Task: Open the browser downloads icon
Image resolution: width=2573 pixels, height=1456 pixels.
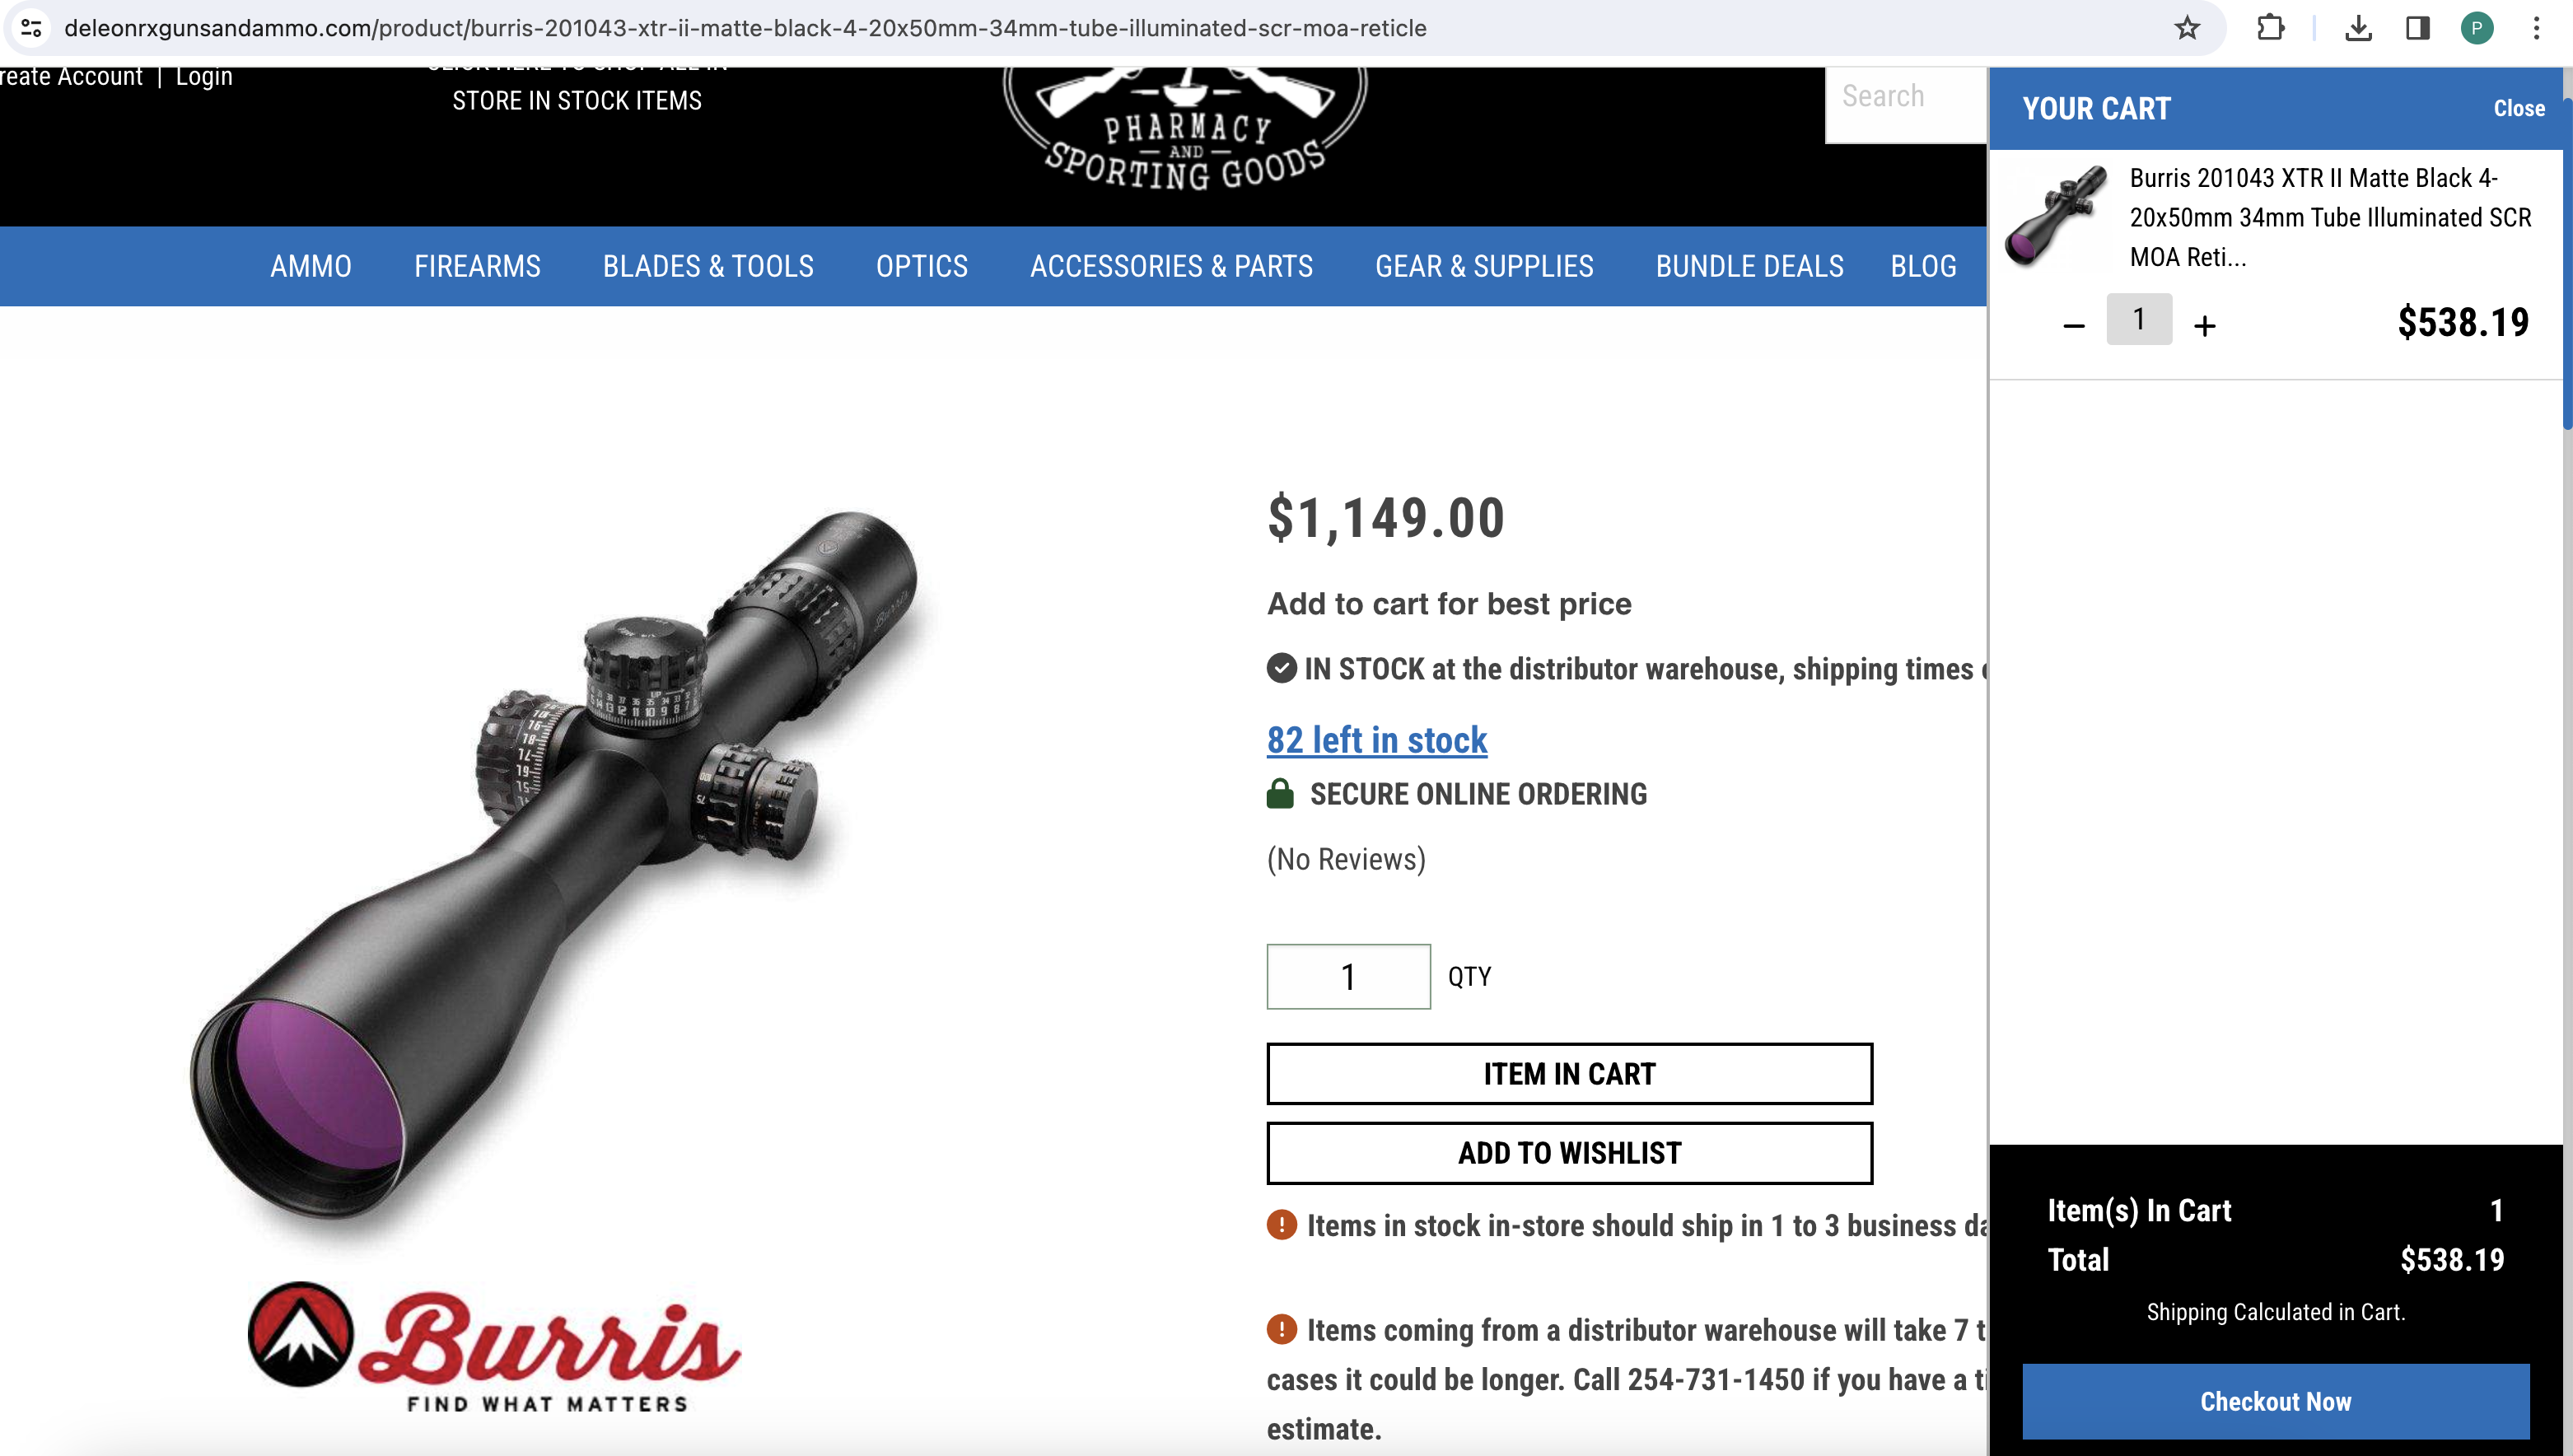Action: click(2358, 28)
